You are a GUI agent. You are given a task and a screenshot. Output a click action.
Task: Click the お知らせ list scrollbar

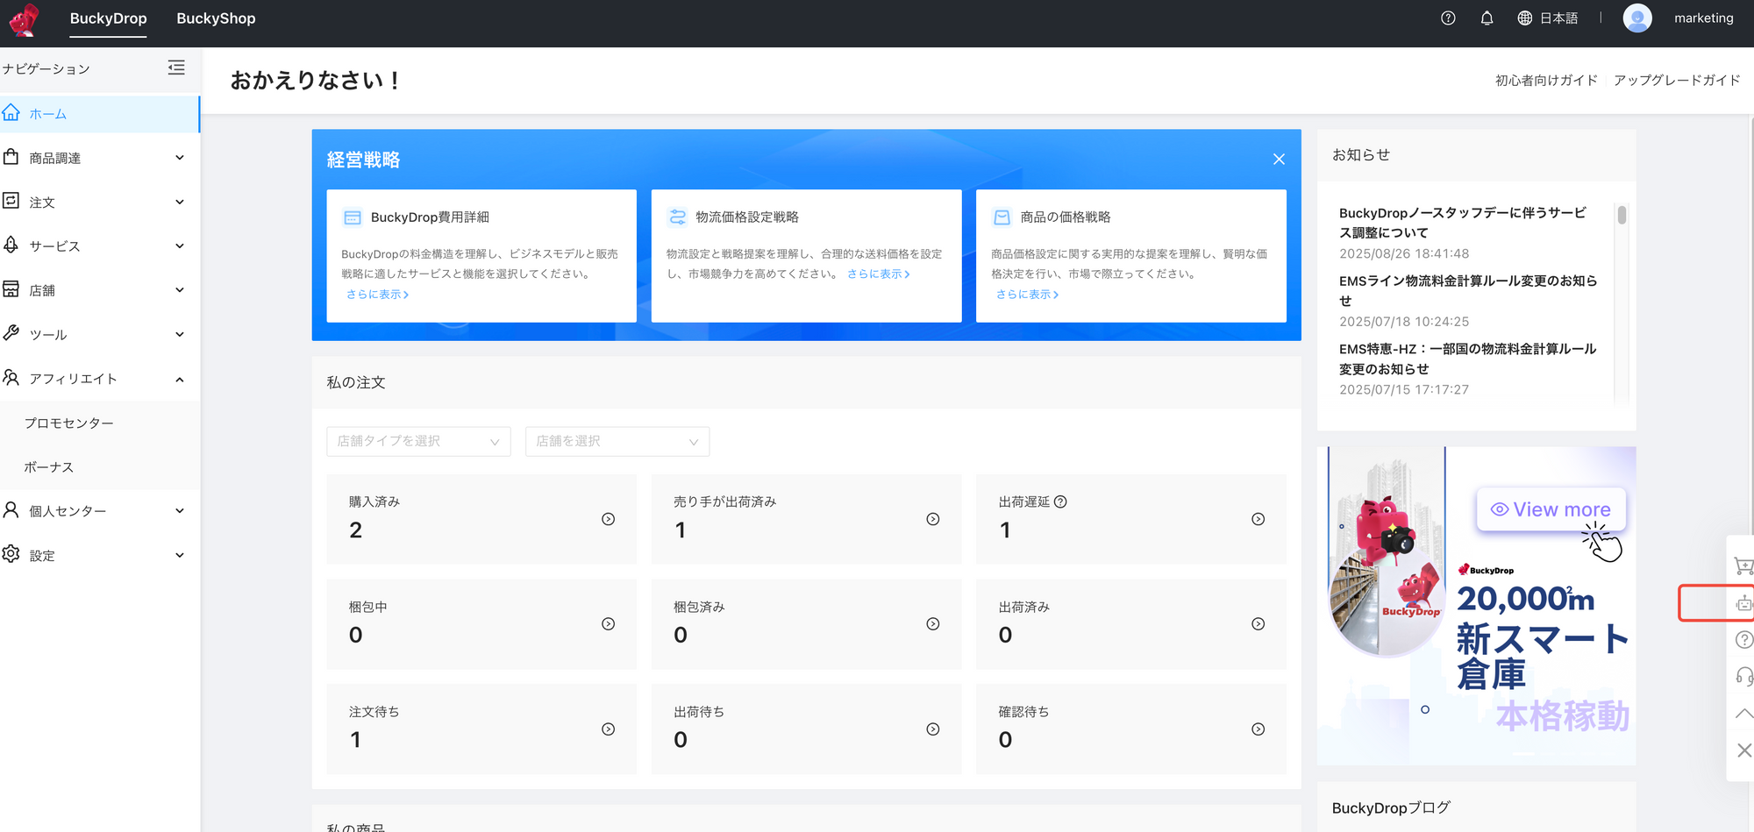[1622, 215]
